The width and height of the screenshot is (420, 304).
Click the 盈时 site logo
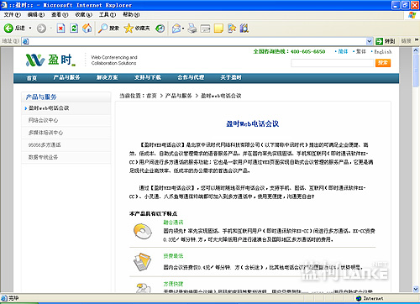click(50, 60)
